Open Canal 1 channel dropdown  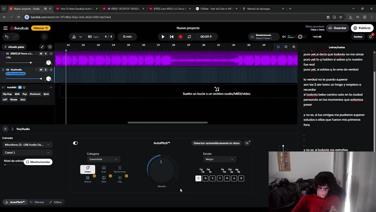point(27,153)
